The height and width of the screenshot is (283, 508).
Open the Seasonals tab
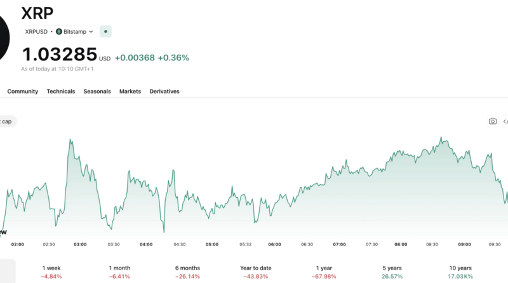(x=97, y=92)
